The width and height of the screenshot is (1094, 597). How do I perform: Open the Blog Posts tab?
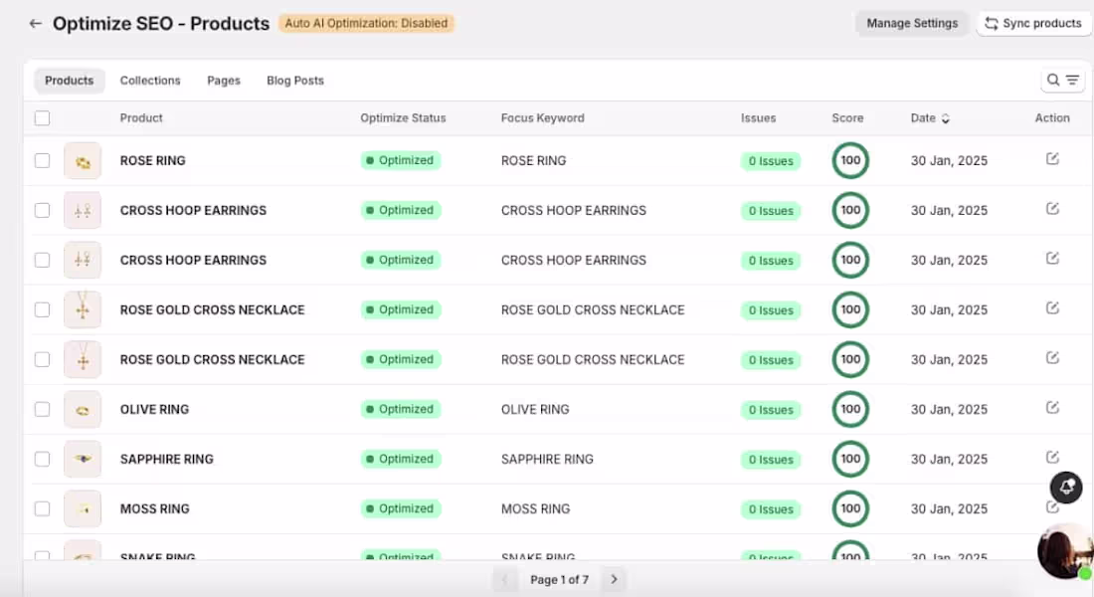(295, 81)
